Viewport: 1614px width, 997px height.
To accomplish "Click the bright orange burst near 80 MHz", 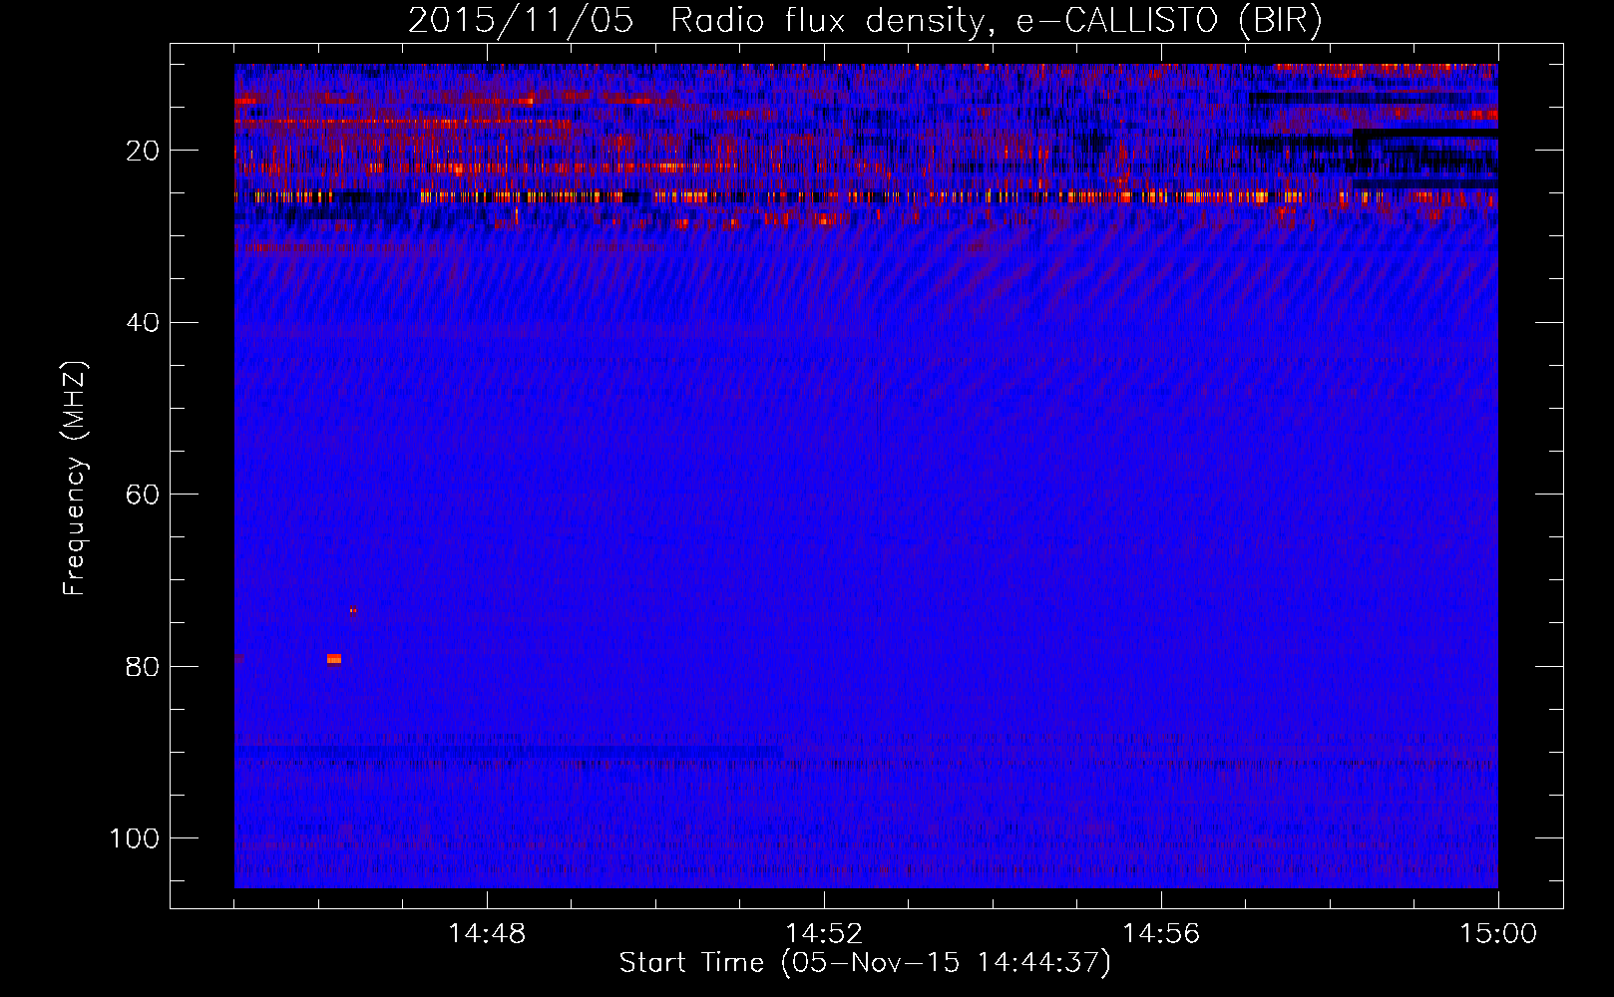I will [x=334, y=659].
